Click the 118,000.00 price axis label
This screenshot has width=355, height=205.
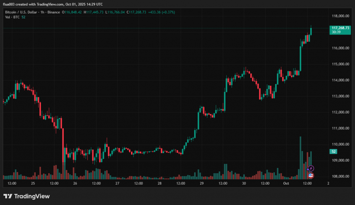point(340,16)
